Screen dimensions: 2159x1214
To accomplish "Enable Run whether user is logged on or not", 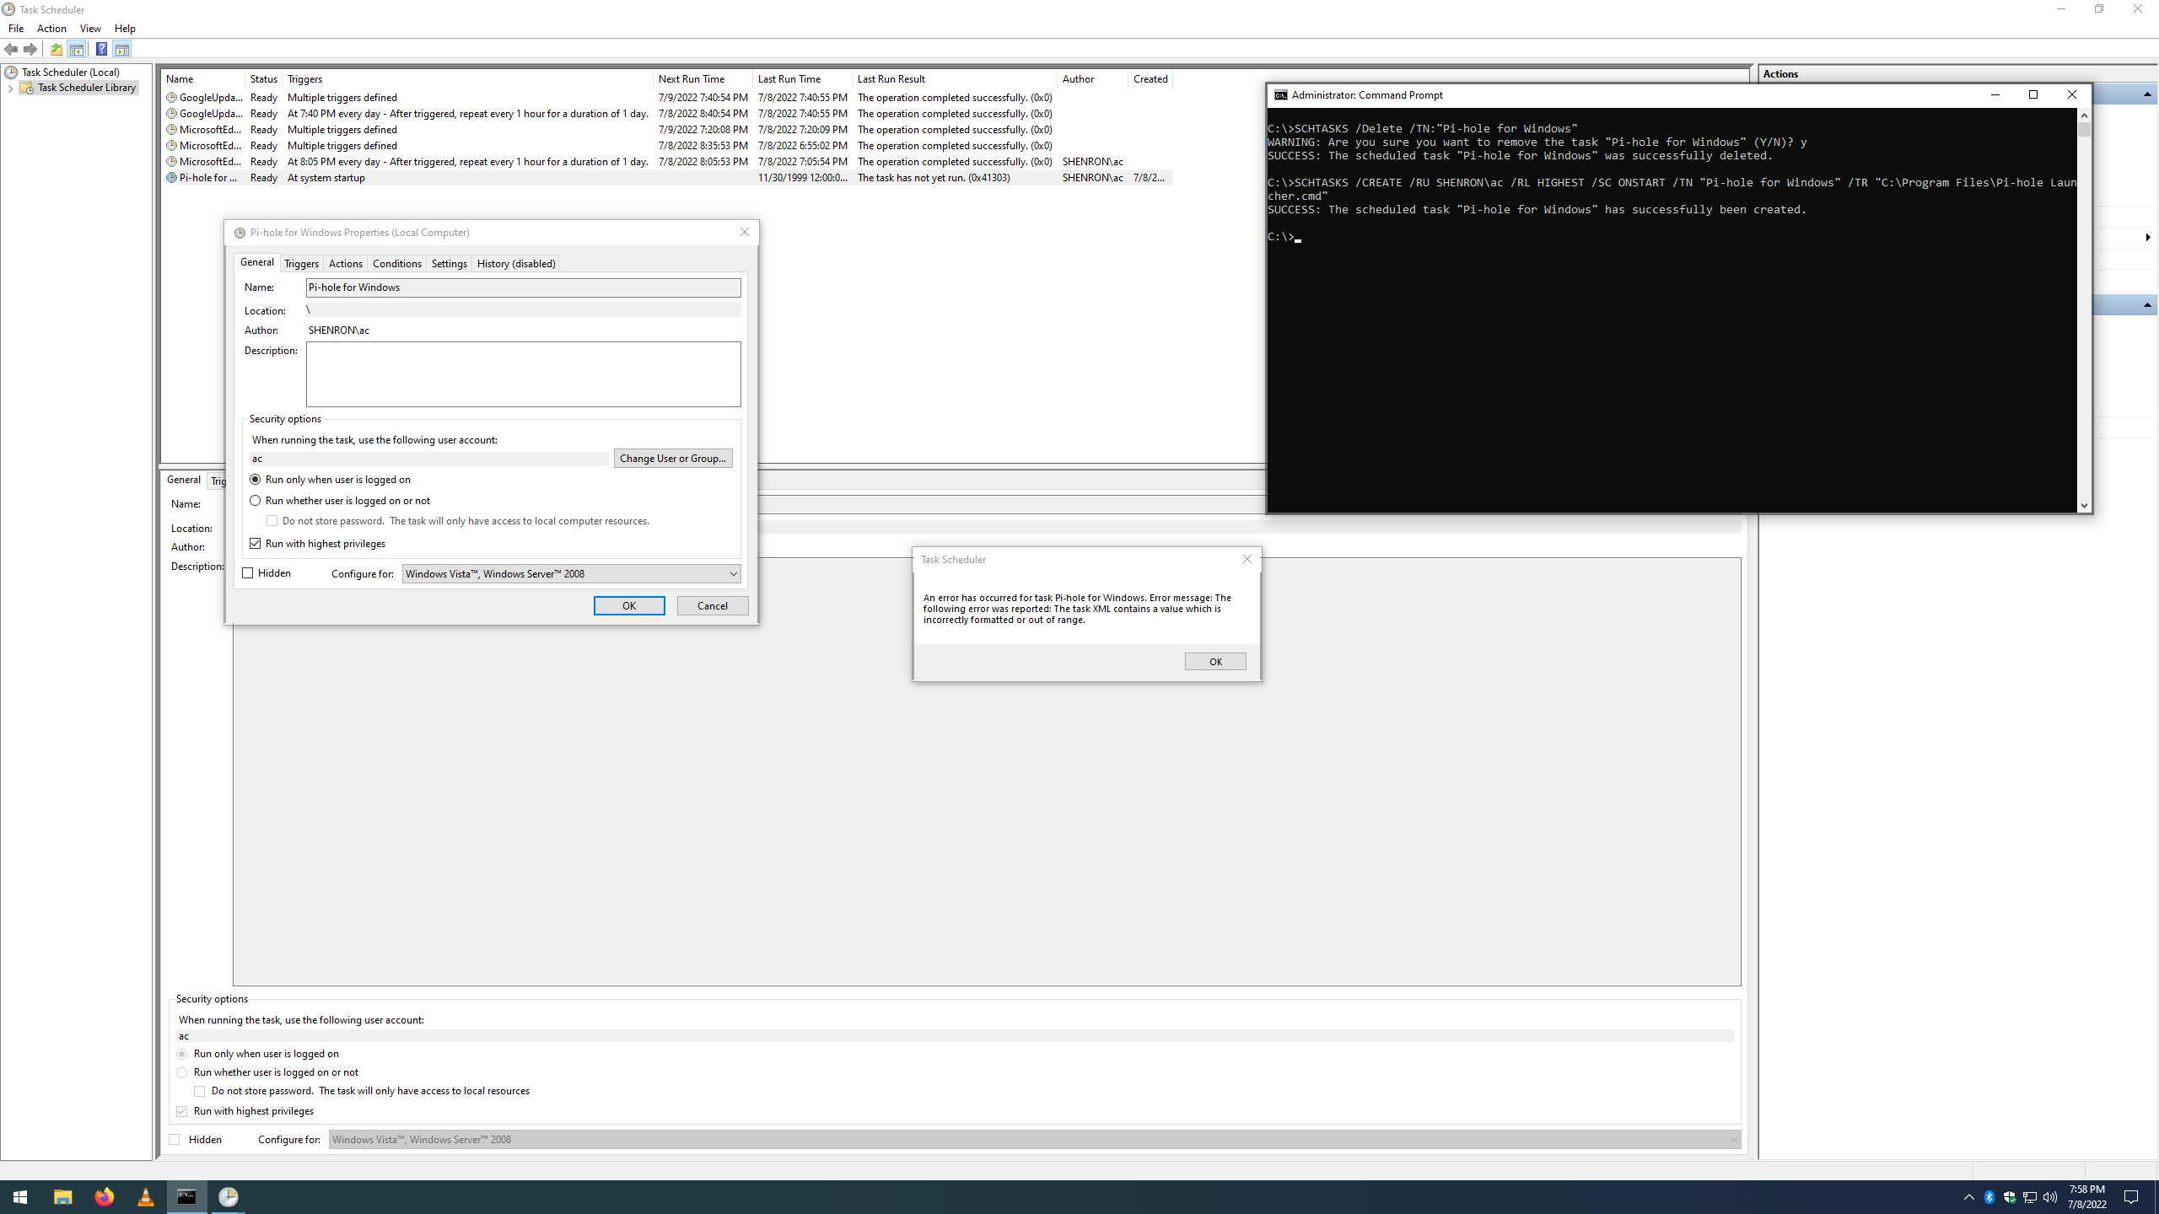I will 256,500.
